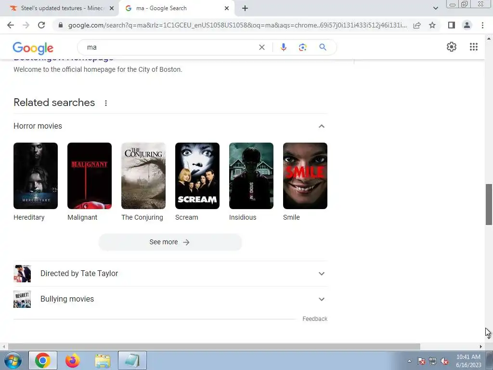Expand Directed by Tate Taylor
Image resolution: width=493 pixels, height=370 pixels.
point(321,274)
